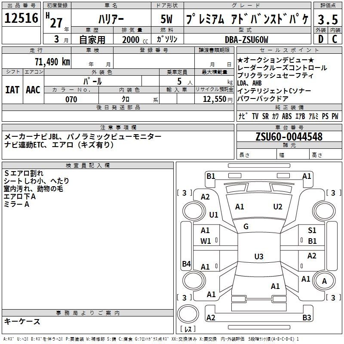Select the ナビ連動ETC、エアロ notice line
Viewport: 344px width, 344px height.
coord(59,144)
